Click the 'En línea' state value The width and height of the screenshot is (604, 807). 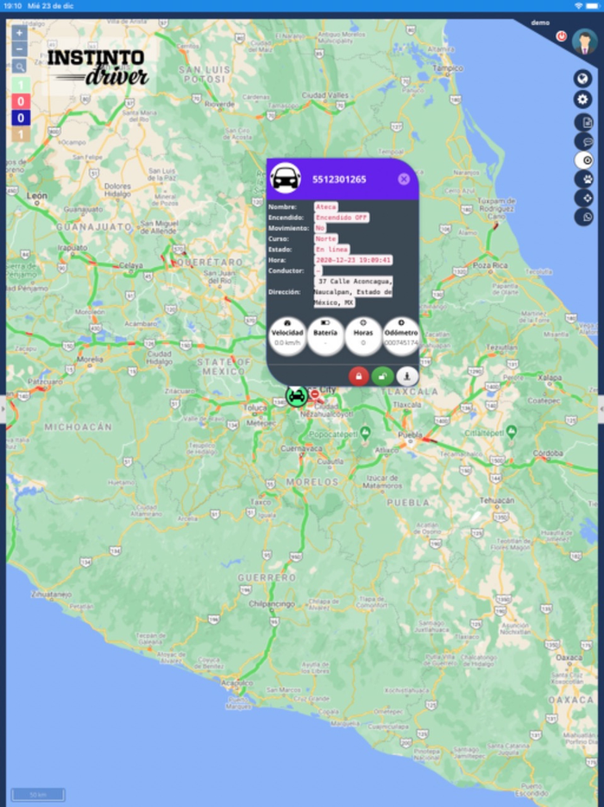tap(331, 250)
